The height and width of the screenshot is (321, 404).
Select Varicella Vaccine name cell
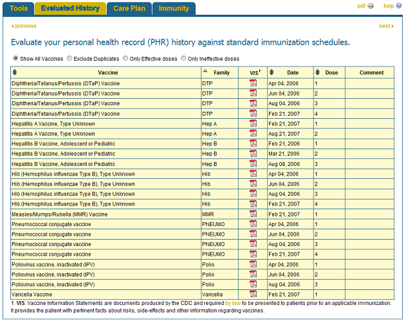(x=106, y=295)
